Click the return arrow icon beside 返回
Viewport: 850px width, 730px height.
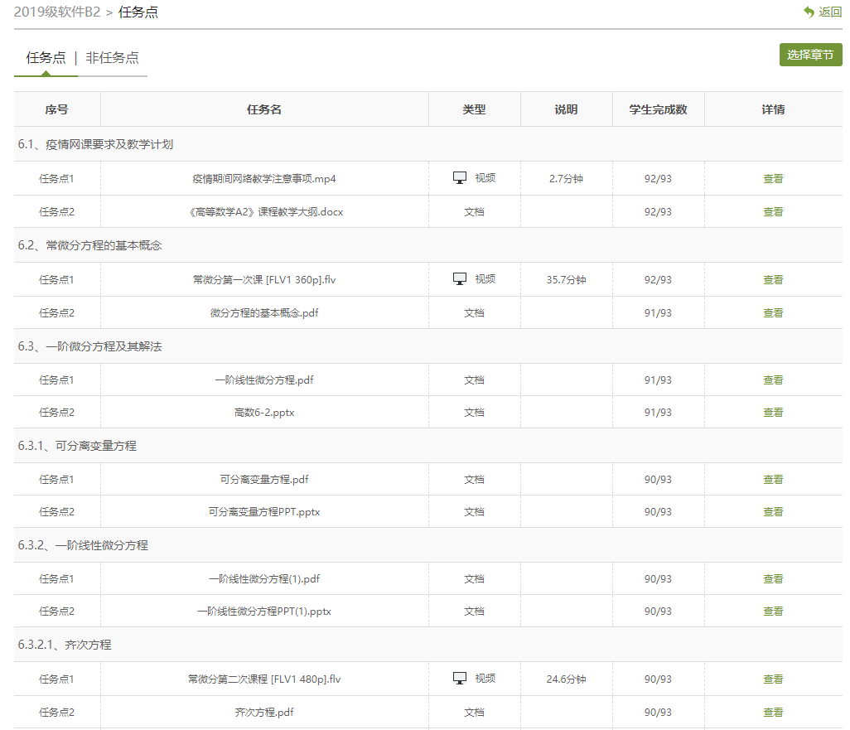click(809, 12)
